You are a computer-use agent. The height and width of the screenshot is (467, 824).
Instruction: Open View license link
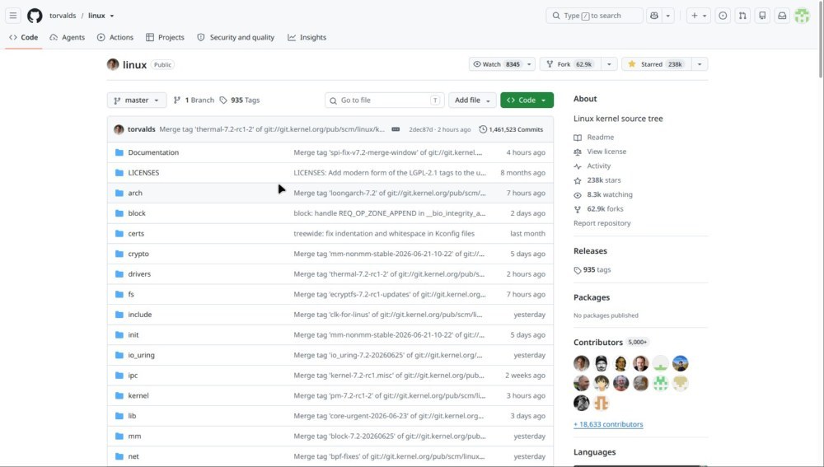[x=606, y=152]
